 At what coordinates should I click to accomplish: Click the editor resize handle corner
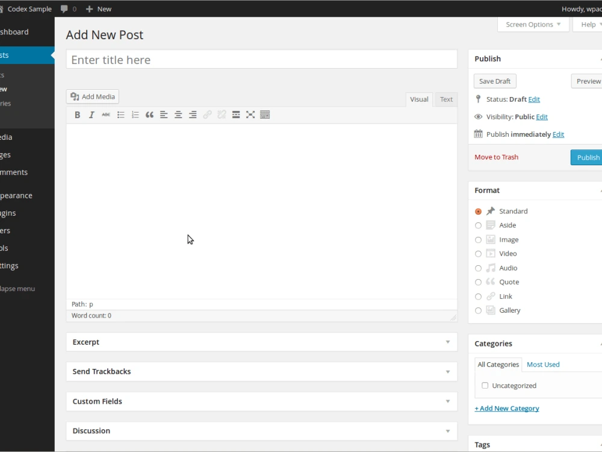coord(453,317)
